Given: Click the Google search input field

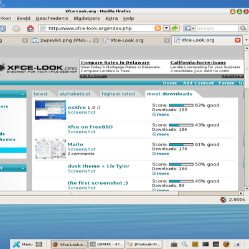Looking at the screenshot, I should [x=217, y=28].
